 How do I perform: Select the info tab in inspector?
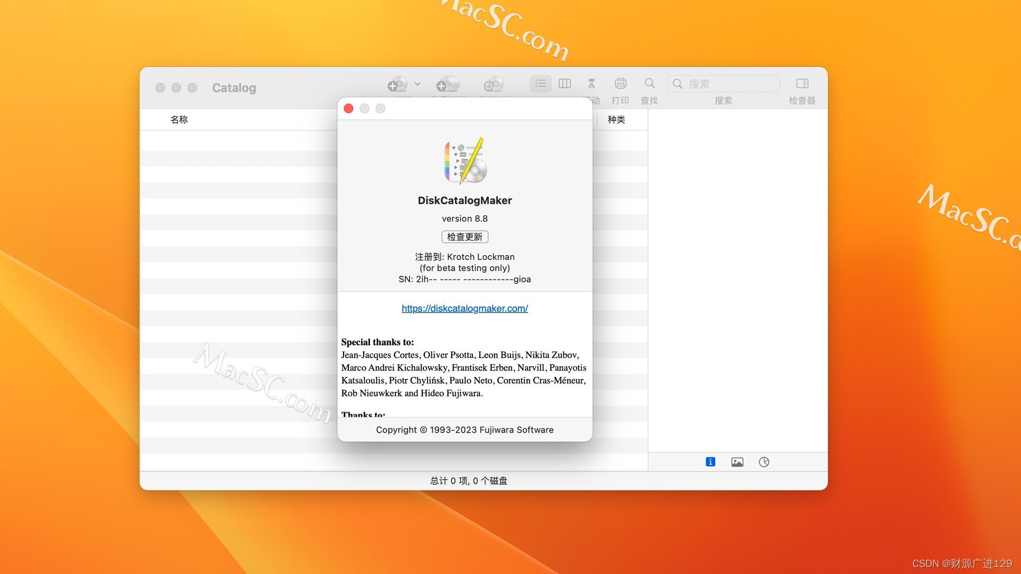click(710, 462)
